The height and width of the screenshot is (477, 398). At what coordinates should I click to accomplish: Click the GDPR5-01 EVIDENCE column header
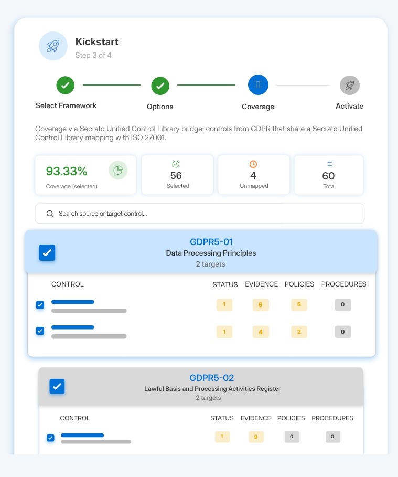(x=262, y=284)
